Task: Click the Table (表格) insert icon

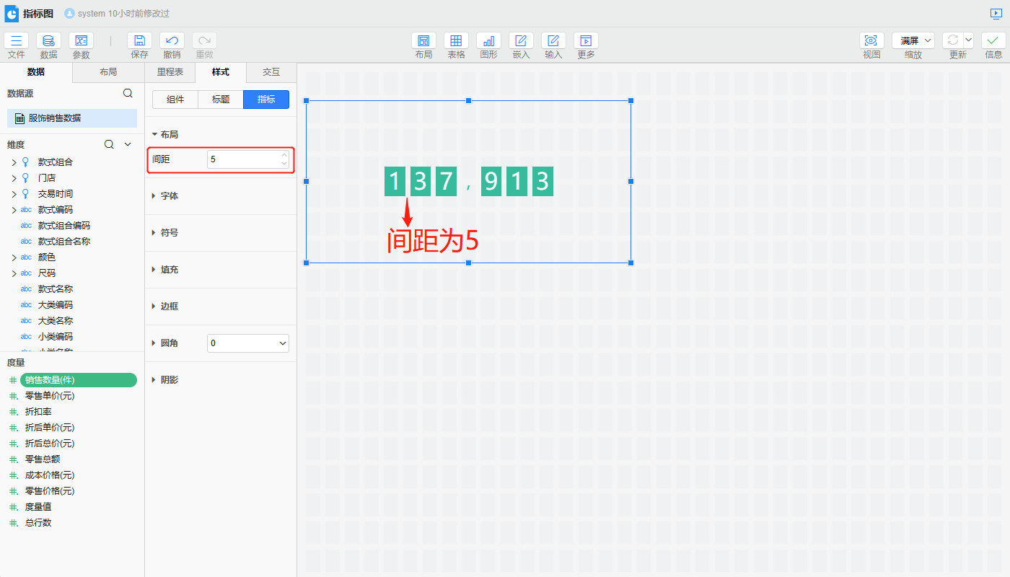Action: pos(456,41)
